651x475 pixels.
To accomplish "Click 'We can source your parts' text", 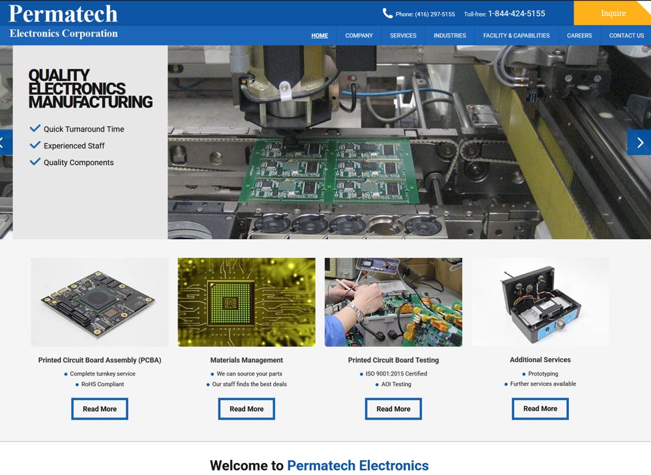I will pyautogui.click(x=250, y=373).
